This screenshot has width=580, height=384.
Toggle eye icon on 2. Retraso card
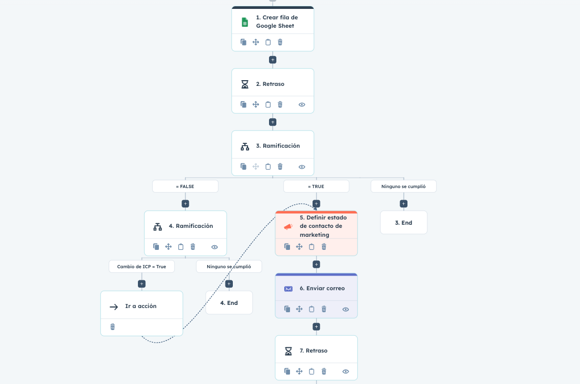pyautogui.click(x=302, y=104)
